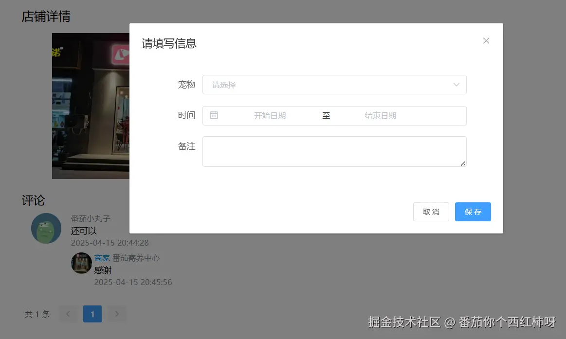
Task: Open the 宠物 select dropdown
Action: click(334, 85)
